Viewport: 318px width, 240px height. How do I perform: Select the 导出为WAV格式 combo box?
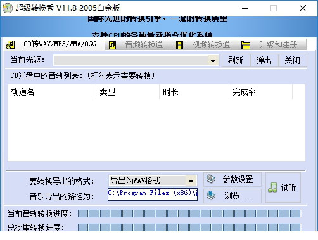pyautogui.click(x=153, y=181)
